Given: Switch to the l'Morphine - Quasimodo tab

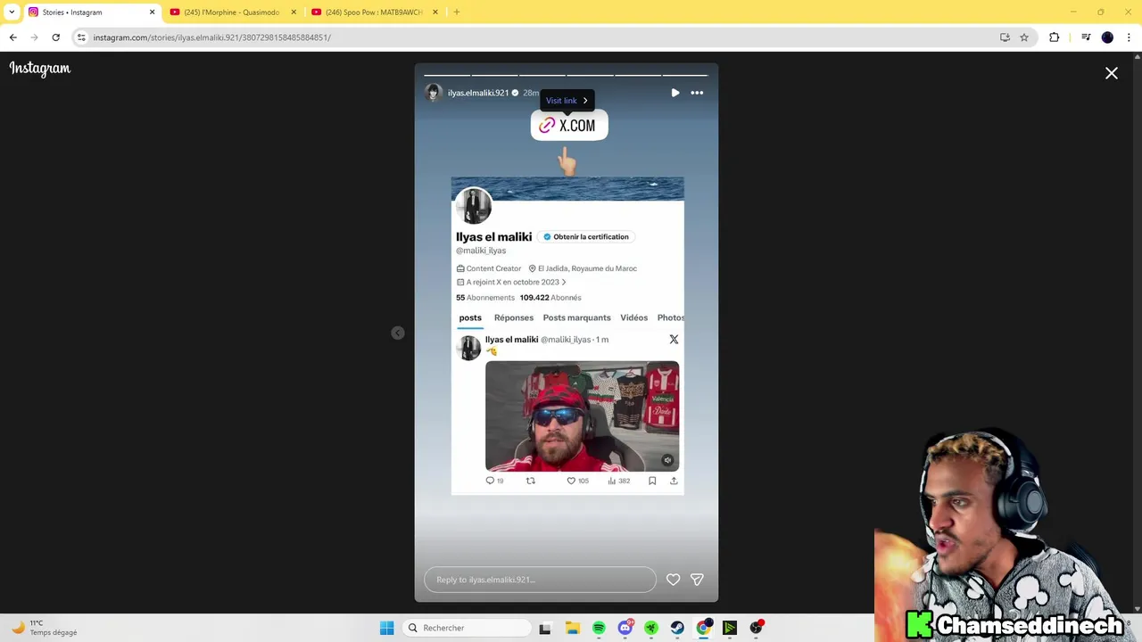Looking at the screenshot, I should click(x=231, y=12).
